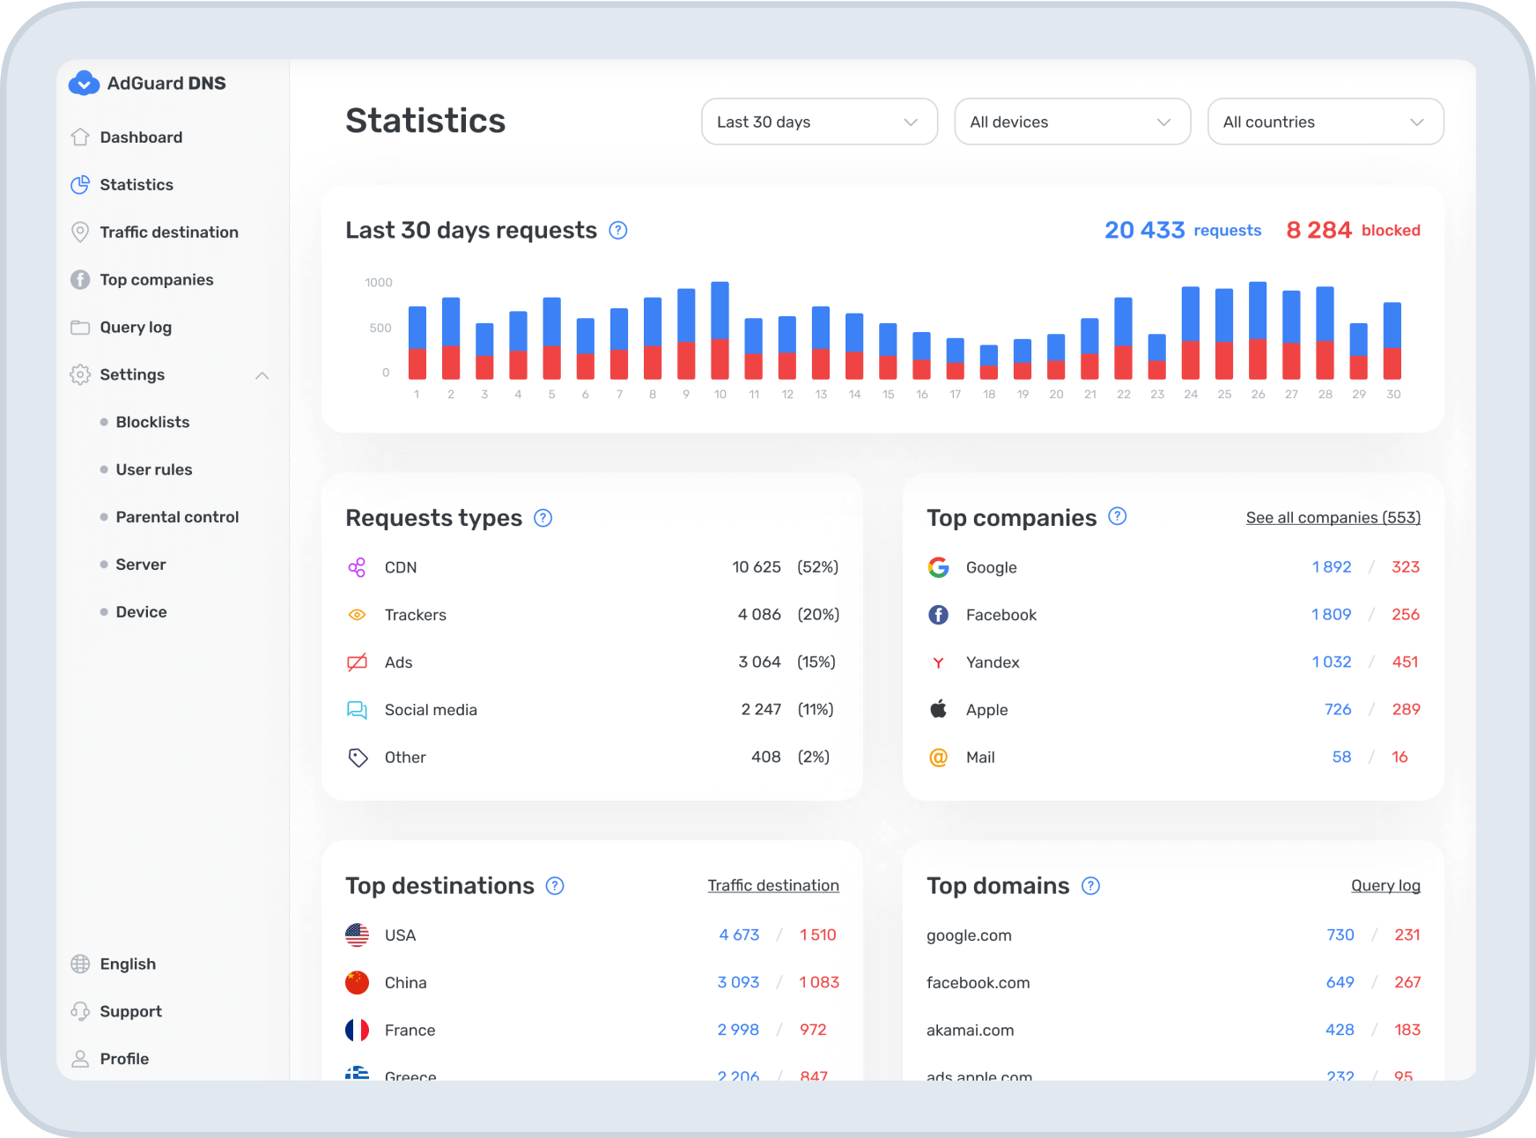Image resolution: width=1536 pixels, height=1138 pixels.
Task: Open Query log from the sidebar
Action: coord(136,328)
